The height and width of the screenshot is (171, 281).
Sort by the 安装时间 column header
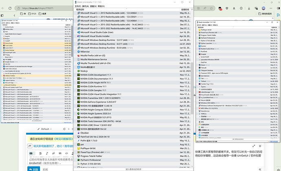(185, 9)
